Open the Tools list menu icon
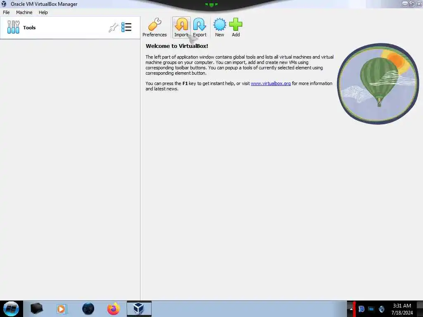Image resolution: width=423 pixels, height=317 pixels. tap(126, 27)
